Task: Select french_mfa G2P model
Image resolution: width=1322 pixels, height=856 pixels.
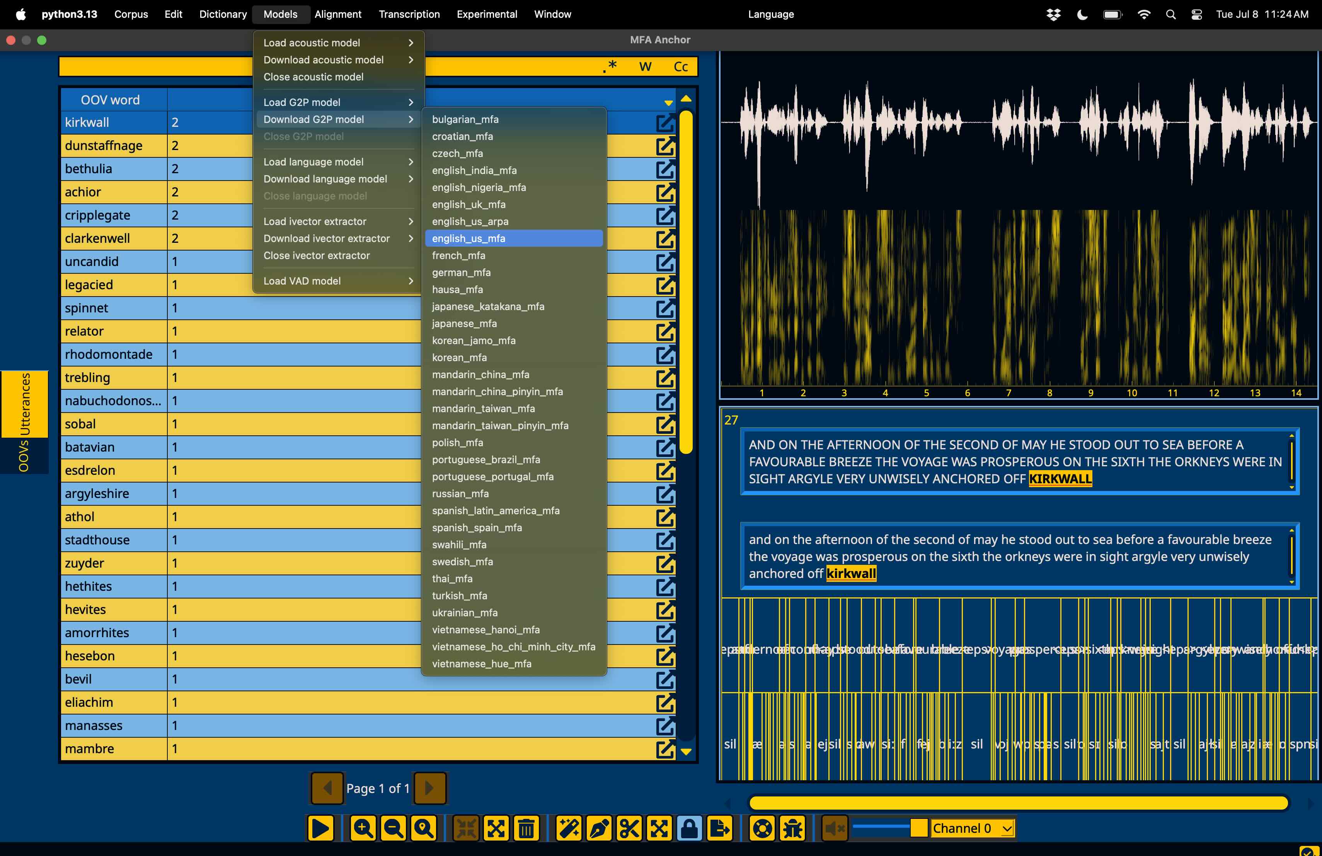Action: 514,256
